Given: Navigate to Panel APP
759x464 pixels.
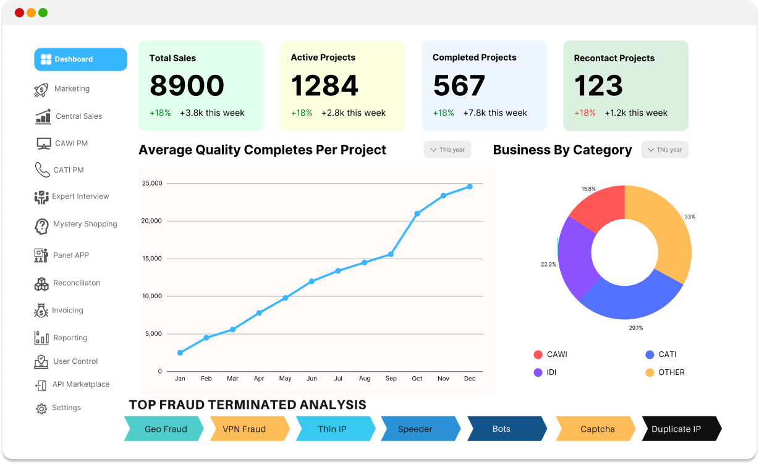Looking at the screenshot, I should pos(71,256).
